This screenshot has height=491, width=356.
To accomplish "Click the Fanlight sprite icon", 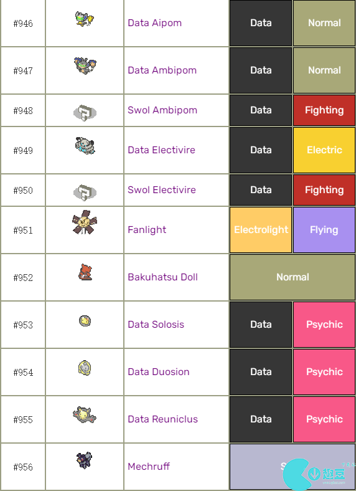I will (x=85, y=222).
